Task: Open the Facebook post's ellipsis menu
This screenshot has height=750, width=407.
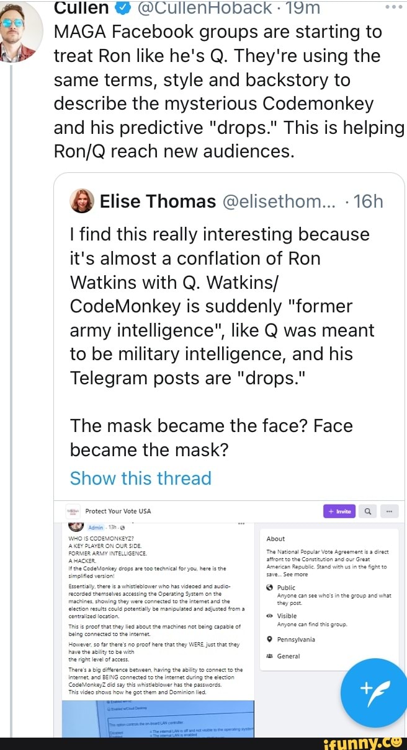Action: coord(241,524)
